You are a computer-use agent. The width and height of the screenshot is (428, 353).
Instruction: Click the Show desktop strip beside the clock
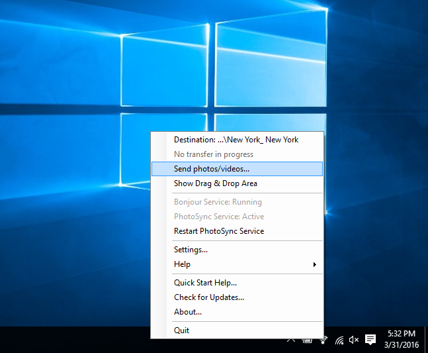tap(426, 340)
